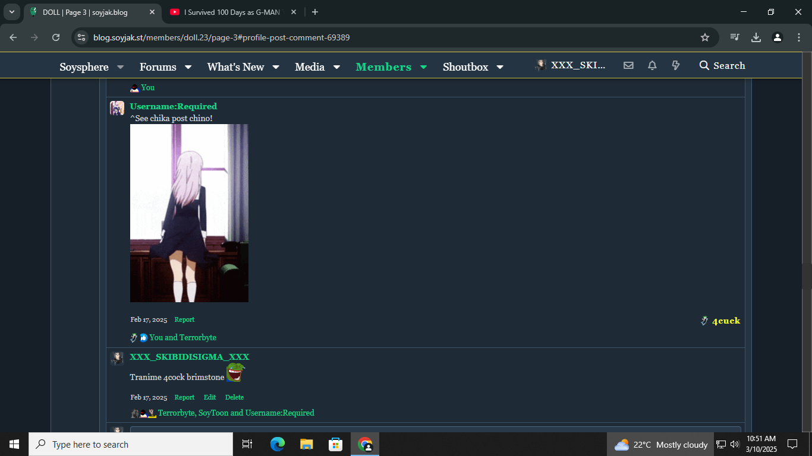The width and height of the screenshot is (812, 456).
Task: Delete the Tranime 4cock brimstone comment
Action: [x=234, y=397]
